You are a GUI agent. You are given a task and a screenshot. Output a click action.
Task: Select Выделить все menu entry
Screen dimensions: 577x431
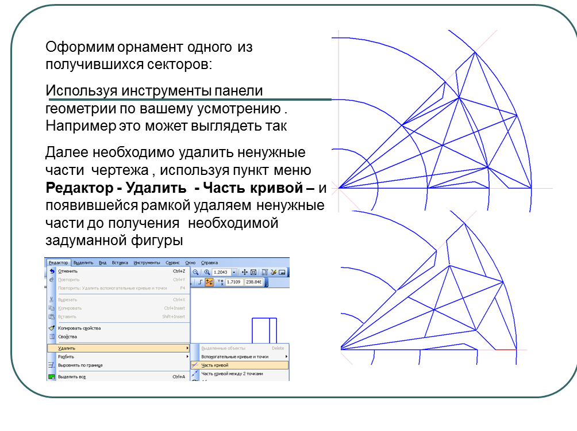pyautogui.click(x=118, y=376)
